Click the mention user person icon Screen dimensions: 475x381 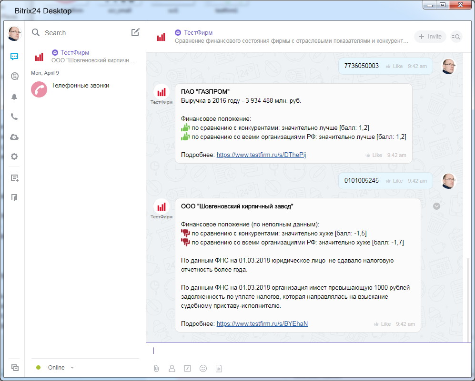172,368
